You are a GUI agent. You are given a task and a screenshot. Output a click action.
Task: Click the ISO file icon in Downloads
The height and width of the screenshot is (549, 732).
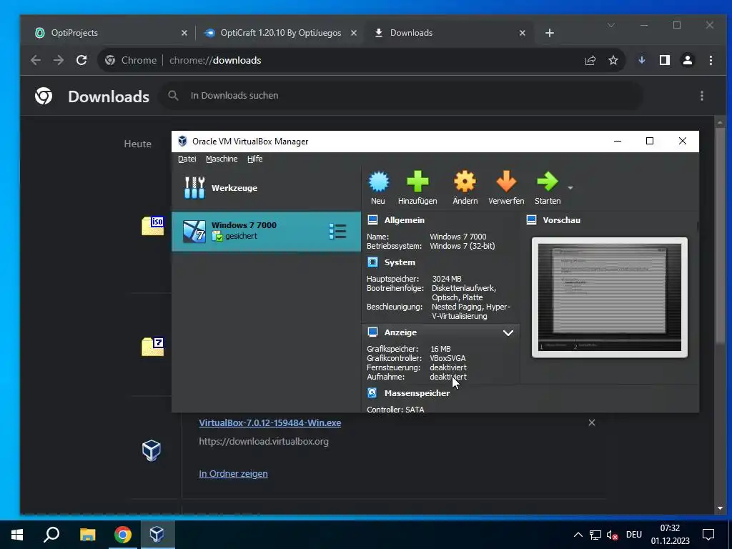pyautogui.click(x=153, y=226)
